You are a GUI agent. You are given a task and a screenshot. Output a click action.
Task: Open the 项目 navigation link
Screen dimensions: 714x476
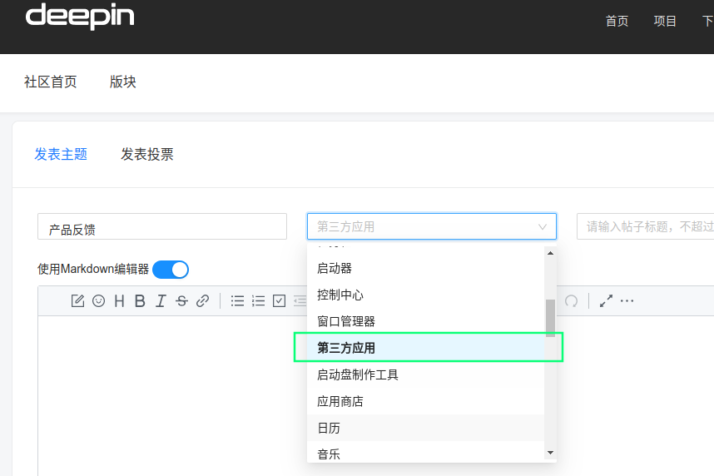tap(665, 21)
